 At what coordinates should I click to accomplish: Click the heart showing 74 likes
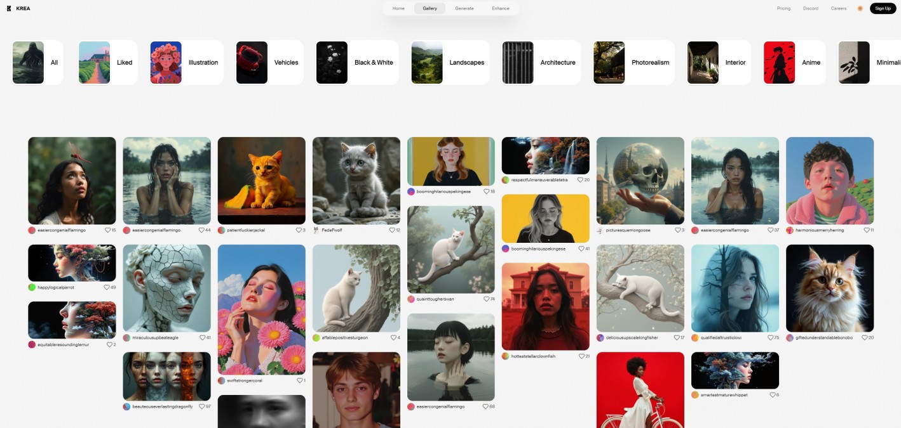[487, 299]
